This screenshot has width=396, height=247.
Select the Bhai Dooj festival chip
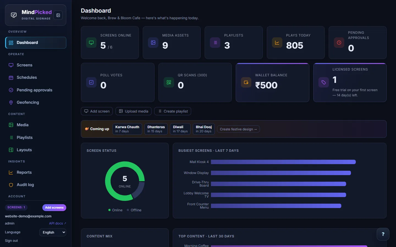[204, 129]
